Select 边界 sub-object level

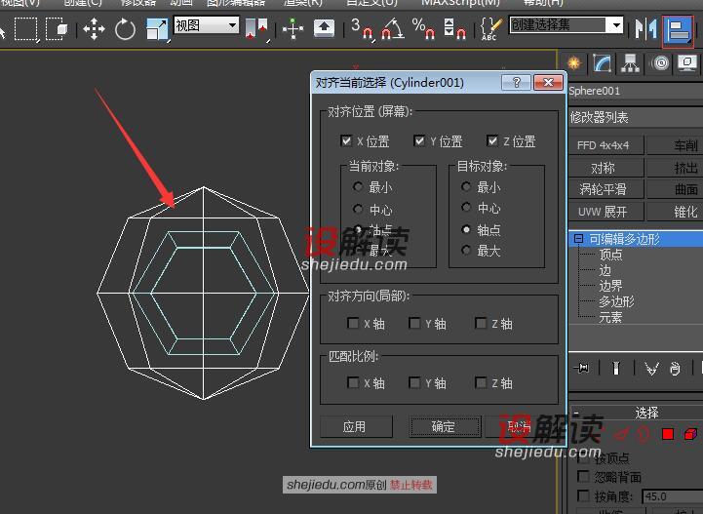610,286
